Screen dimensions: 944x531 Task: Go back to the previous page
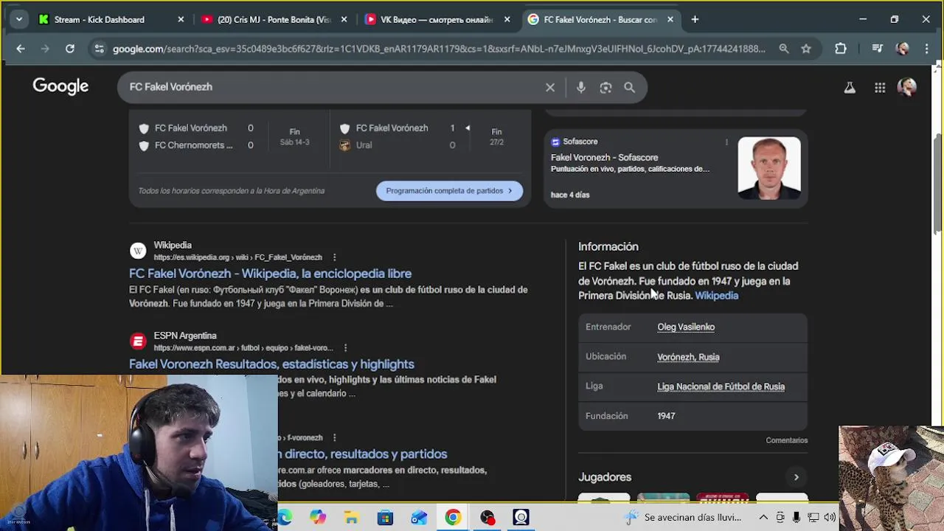point(21,49)
